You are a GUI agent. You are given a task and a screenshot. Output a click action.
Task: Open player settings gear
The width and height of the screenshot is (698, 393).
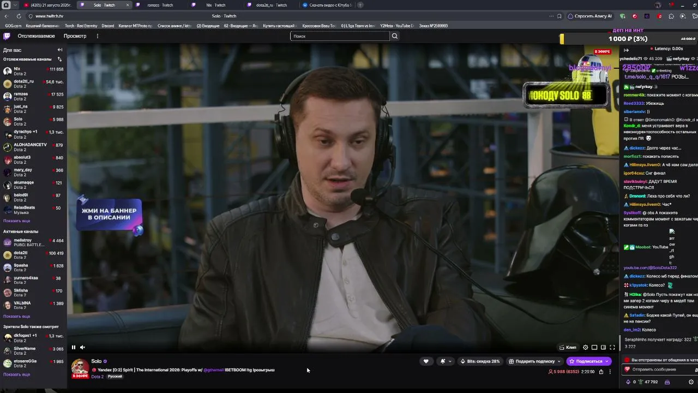[586, 347]
